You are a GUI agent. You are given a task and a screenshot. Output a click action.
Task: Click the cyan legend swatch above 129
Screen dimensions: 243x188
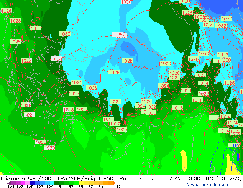point(52,183)
